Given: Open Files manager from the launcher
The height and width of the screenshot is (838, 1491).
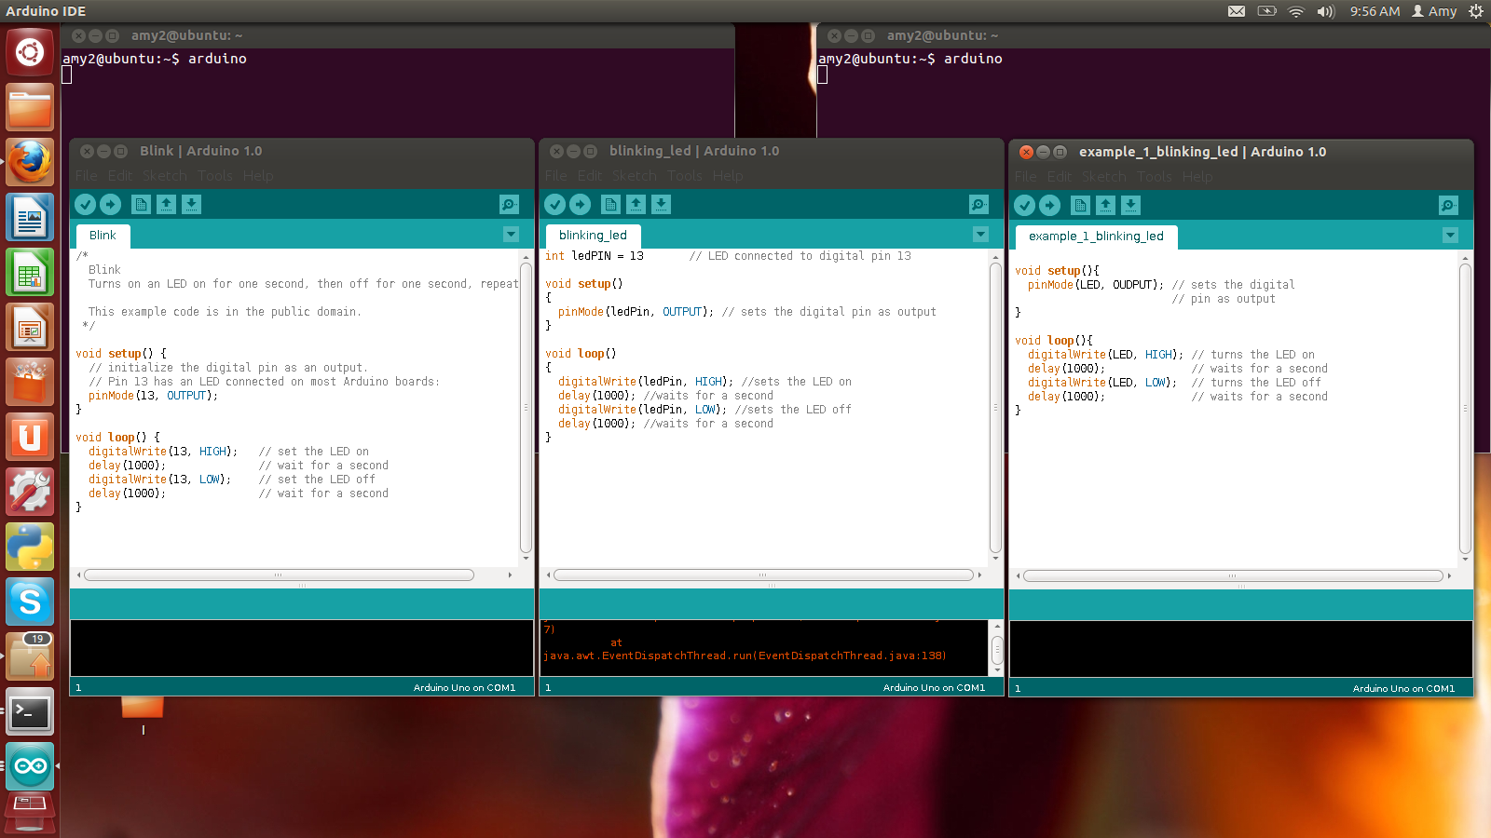Looking at the screenshot, I should 30,107.
